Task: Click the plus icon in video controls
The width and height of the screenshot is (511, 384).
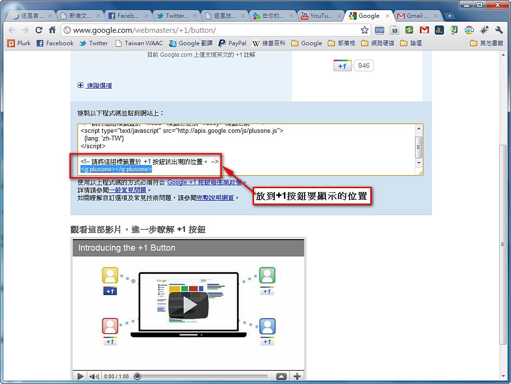Action: tap(297, 376)
